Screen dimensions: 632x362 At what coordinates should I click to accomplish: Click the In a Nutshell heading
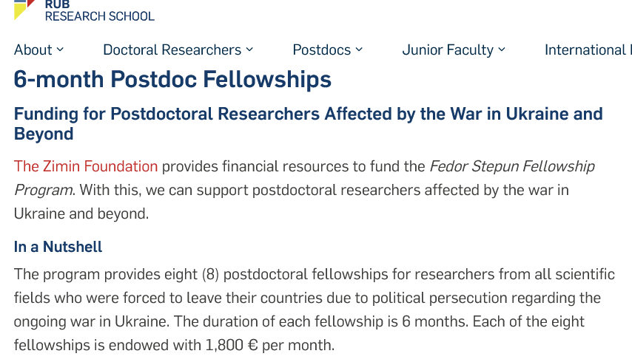(x=58, y=247)
